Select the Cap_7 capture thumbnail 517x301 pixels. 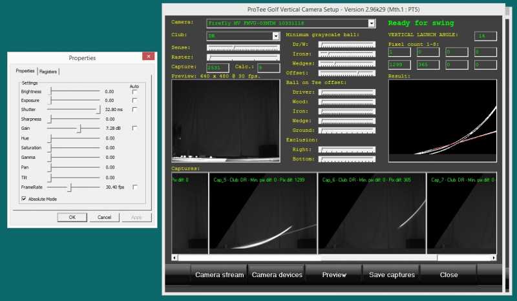pos(461,213)
